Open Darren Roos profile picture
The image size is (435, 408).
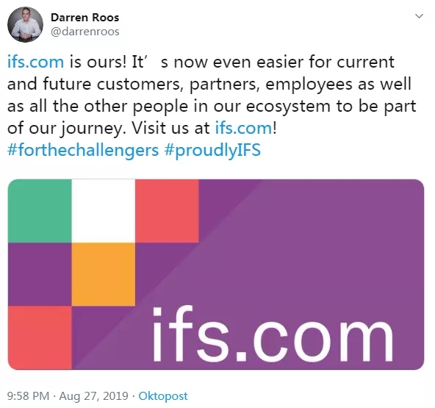pyautogui.click(x=25, y=25)
